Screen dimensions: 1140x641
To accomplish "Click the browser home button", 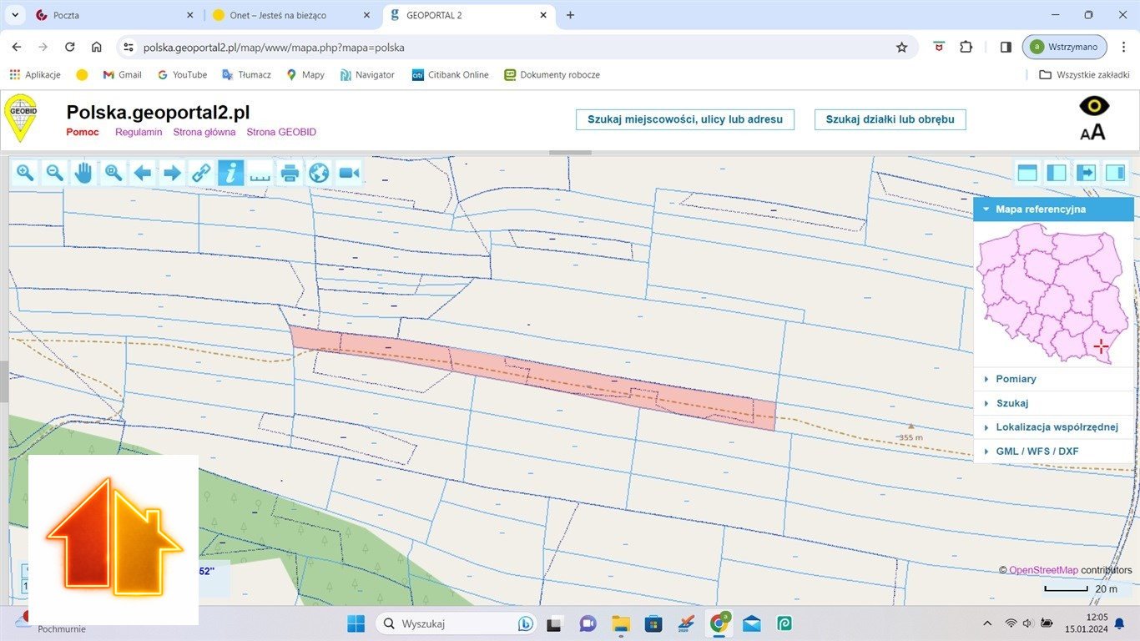I will (x=97, y=48).
